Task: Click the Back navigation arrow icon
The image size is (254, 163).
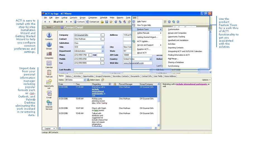Action: click(45, 27)
